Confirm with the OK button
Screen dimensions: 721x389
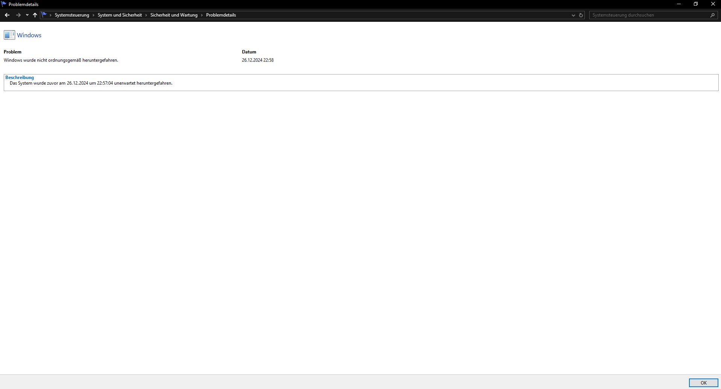703,383
